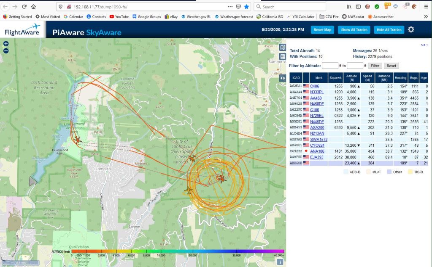Click the grid overlay icon on map
The width and height of the screenshot is (432, 267).
(x=283, y=56)
